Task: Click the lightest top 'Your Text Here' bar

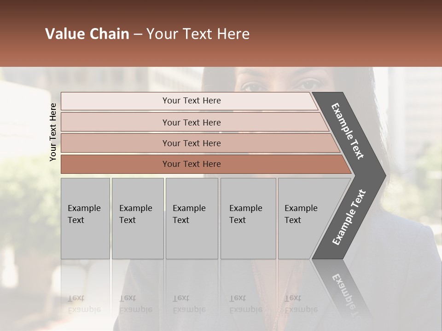Action: click(x=189, y=101)
